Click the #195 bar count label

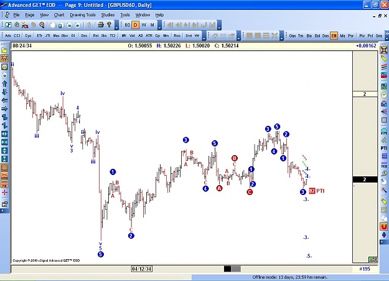[x=365, y=269]
